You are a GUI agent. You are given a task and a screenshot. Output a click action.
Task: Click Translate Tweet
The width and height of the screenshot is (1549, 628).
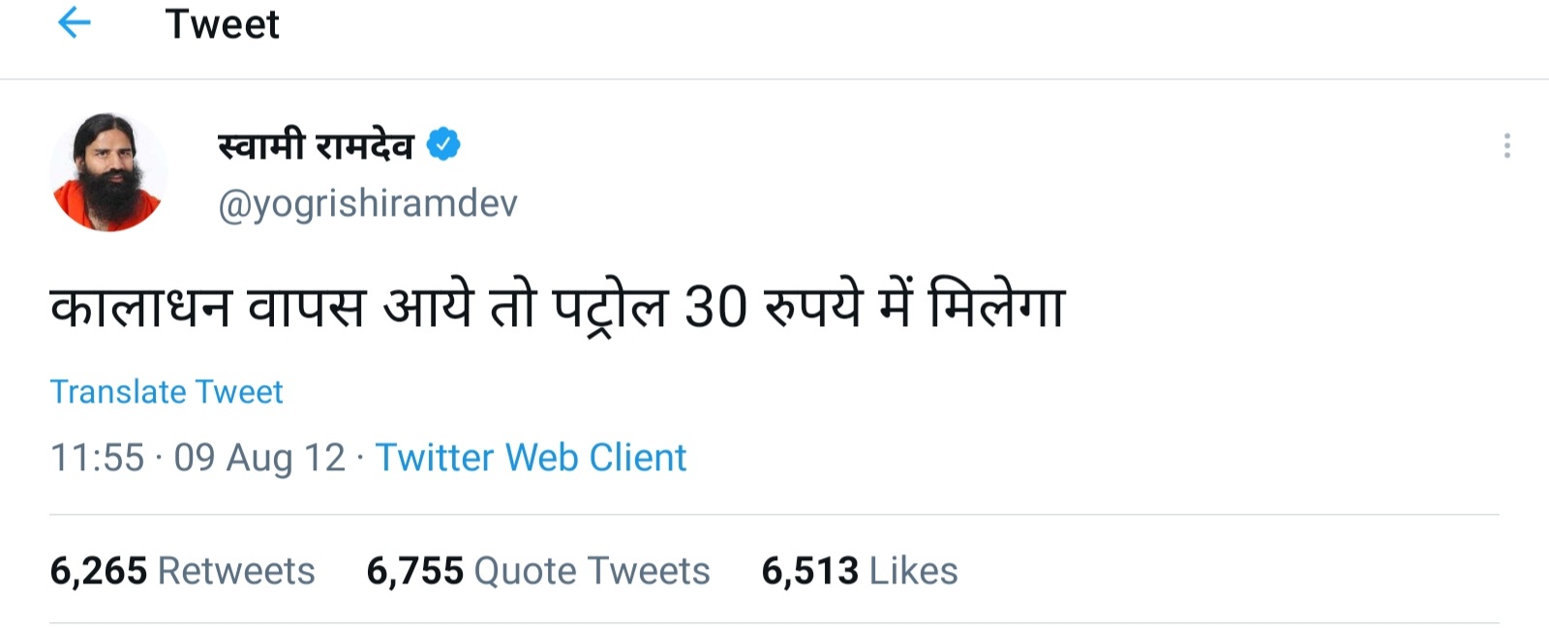pos(167,392)
